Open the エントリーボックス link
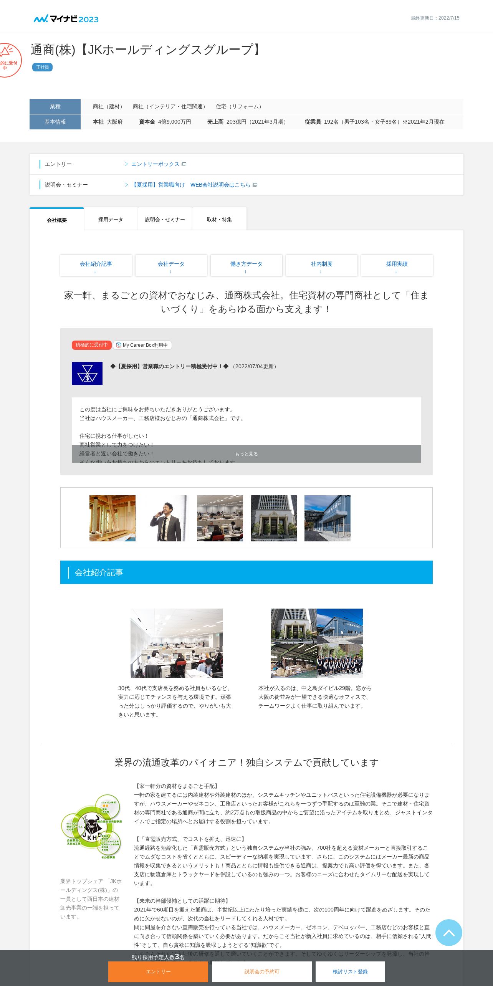Image resolution: width=493 pixels, height=986 pixels. [156, 164]
